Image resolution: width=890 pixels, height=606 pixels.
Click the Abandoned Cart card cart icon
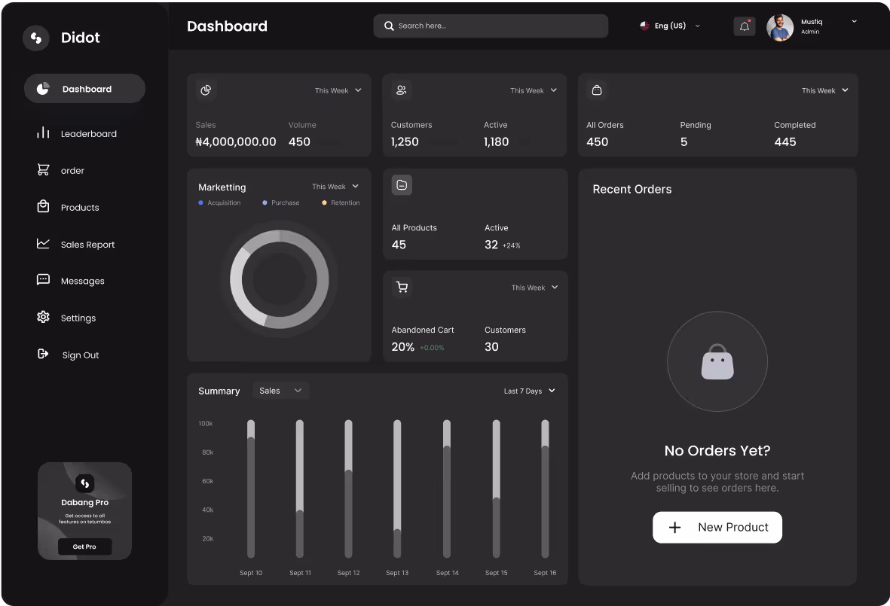pos(402,287)
